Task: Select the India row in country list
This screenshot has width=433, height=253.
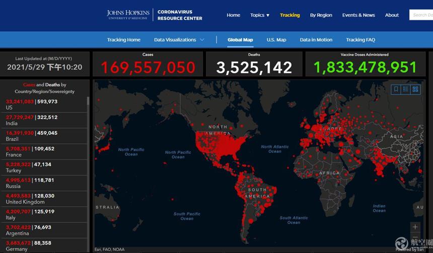Action: (44, 120)
